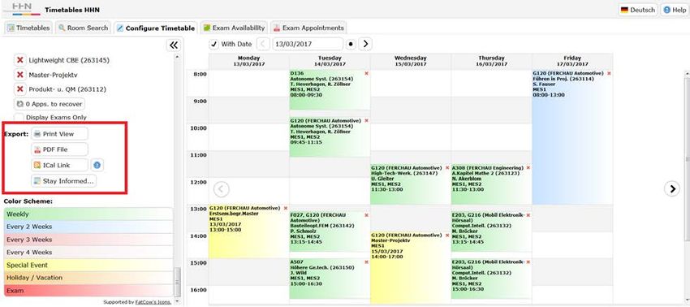Select the Holiday / Vacation color swatch
This screenshot has width=690, height=307.
(88, 278)
